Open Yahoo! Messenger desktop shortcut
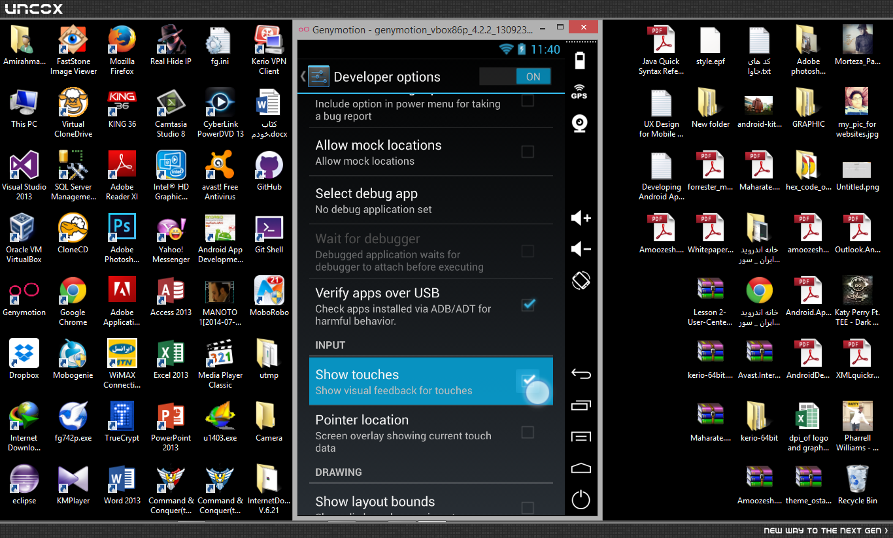The height and width of the screenshot is (538, 893). click(171, 229)
